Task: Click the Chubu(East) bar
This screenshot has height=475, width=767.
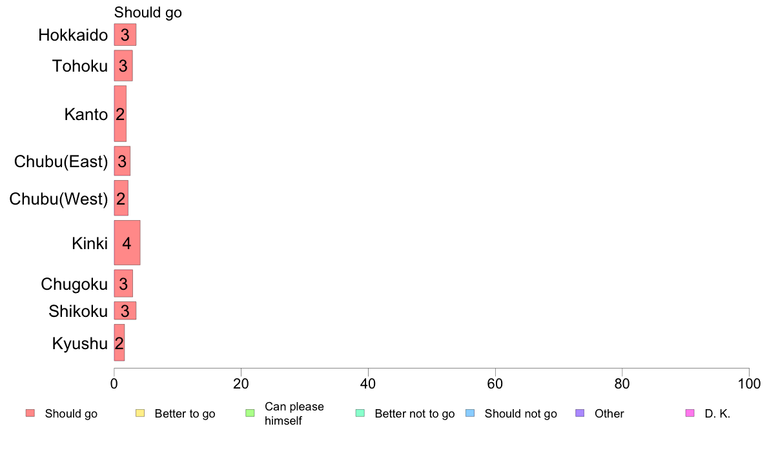Action: tap(122, 161)
